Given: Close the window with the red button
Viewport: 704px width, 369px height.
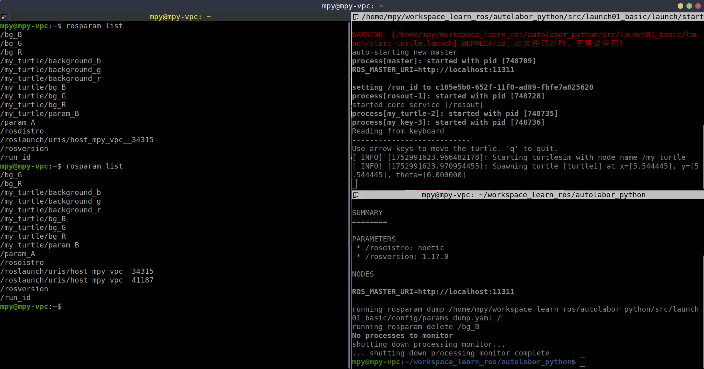Looking at the screenshot, I should tap(697, 6).
